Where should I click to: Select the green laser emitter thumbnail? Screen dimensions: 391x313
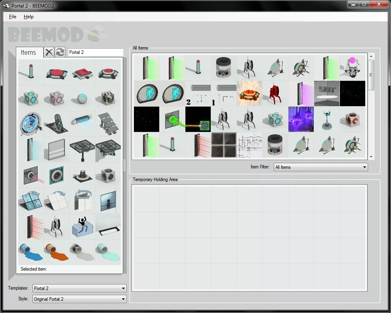(x=172, y=119)
